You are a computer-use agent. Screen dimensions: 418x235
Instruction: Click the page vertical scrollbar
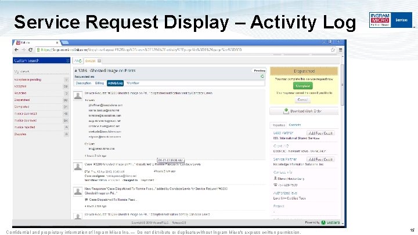[x=343, y=85]
